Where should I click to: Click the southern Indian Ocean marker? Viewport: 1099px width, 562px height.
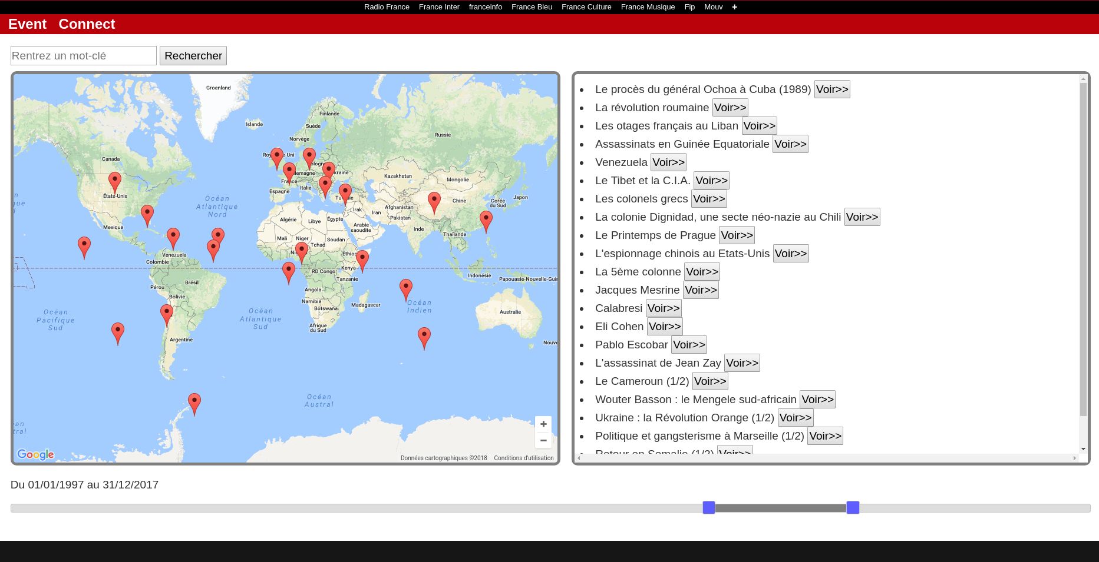click(424, 339)
